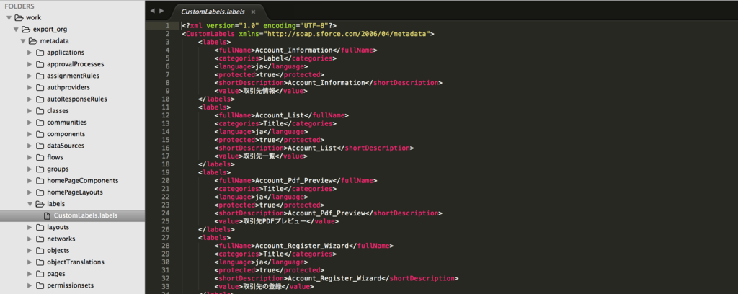This screenshot has width=738, height=294.
Task: Click line number 26 in the gutter
Action: coord(165,230)
